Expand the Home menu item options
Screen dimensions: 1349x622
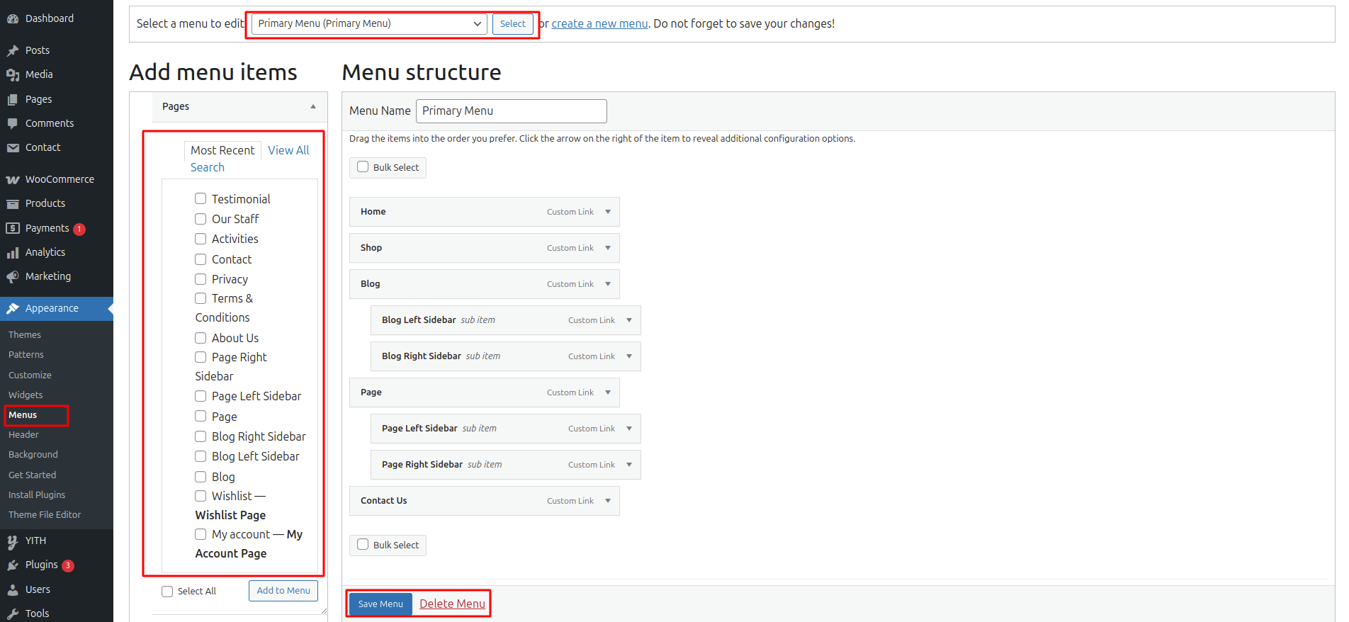click(608, 212)
